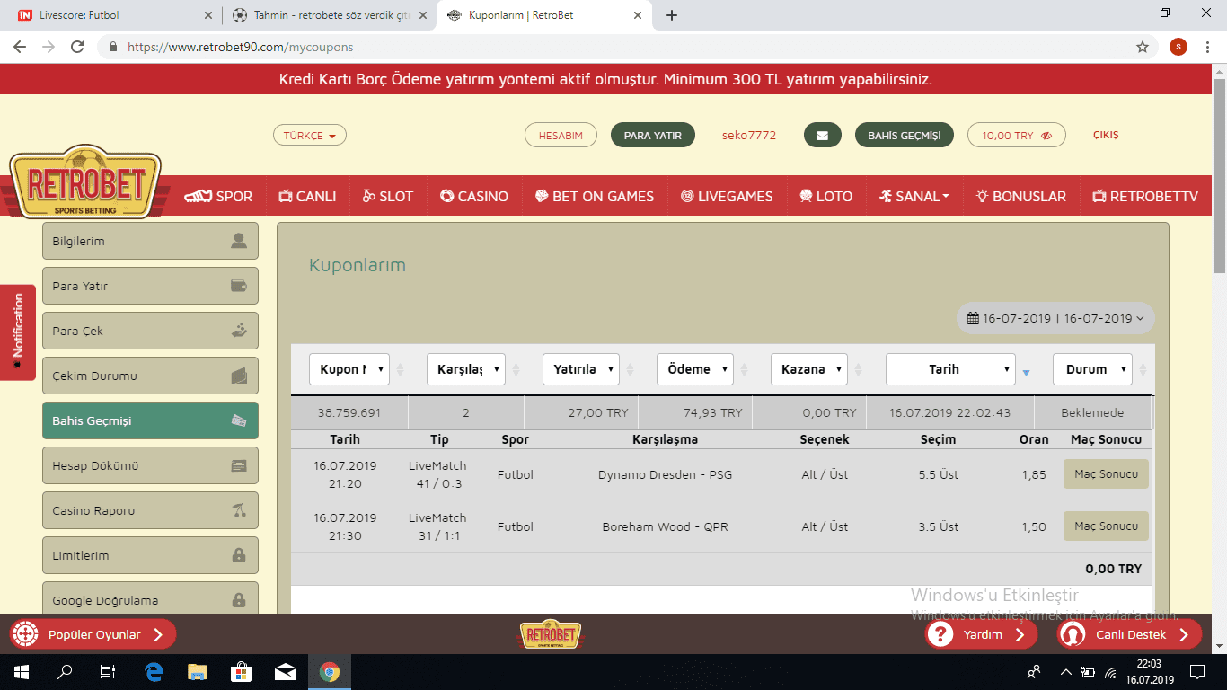Image resolution: width=1227 pixels, height=690 pixels.
Task: Click the bottom bar RetroBet logo
Action: click(x=550, y=634)
